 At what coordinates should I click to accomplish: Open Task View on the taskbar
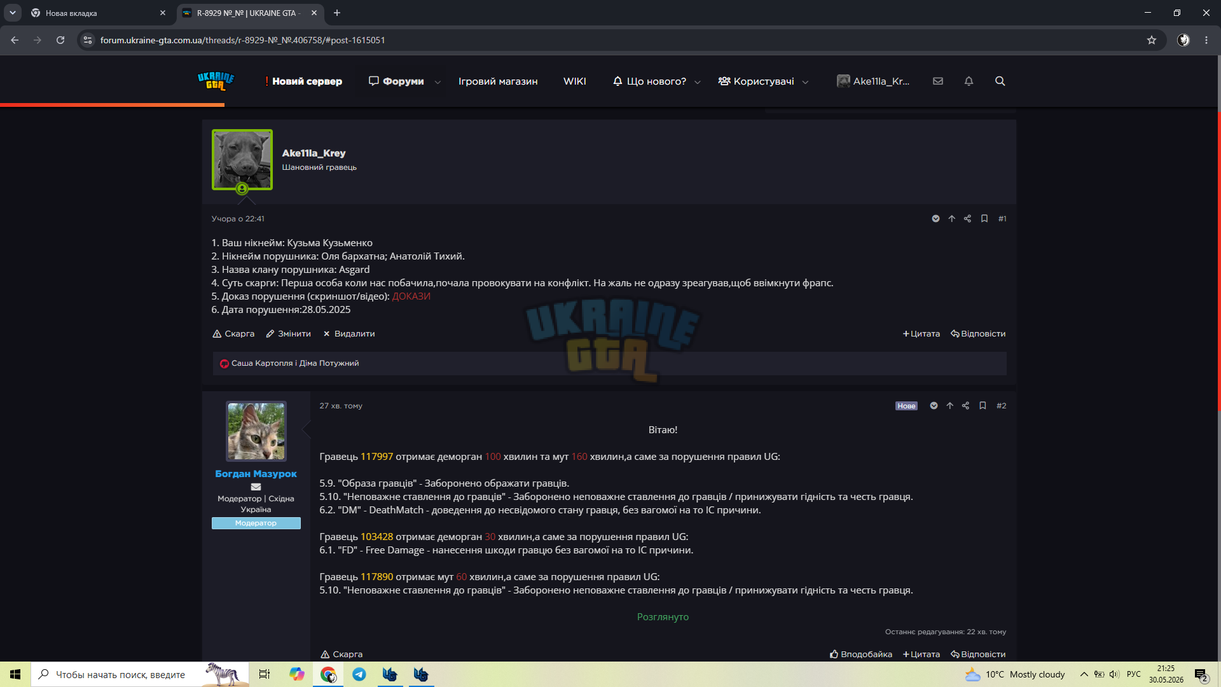coord(265,674)
